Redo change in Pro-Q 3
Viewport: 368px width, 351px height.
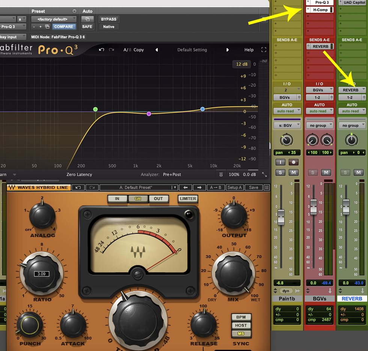(112, 50)
